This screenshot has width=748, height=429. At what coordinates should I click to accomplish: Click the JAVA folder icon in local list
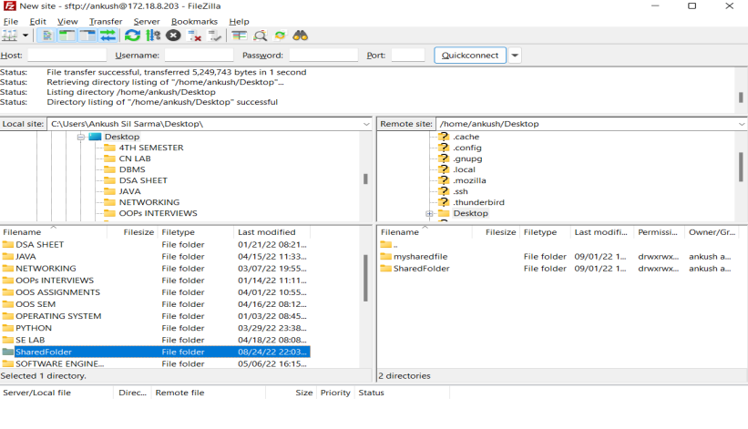[7, 257]
